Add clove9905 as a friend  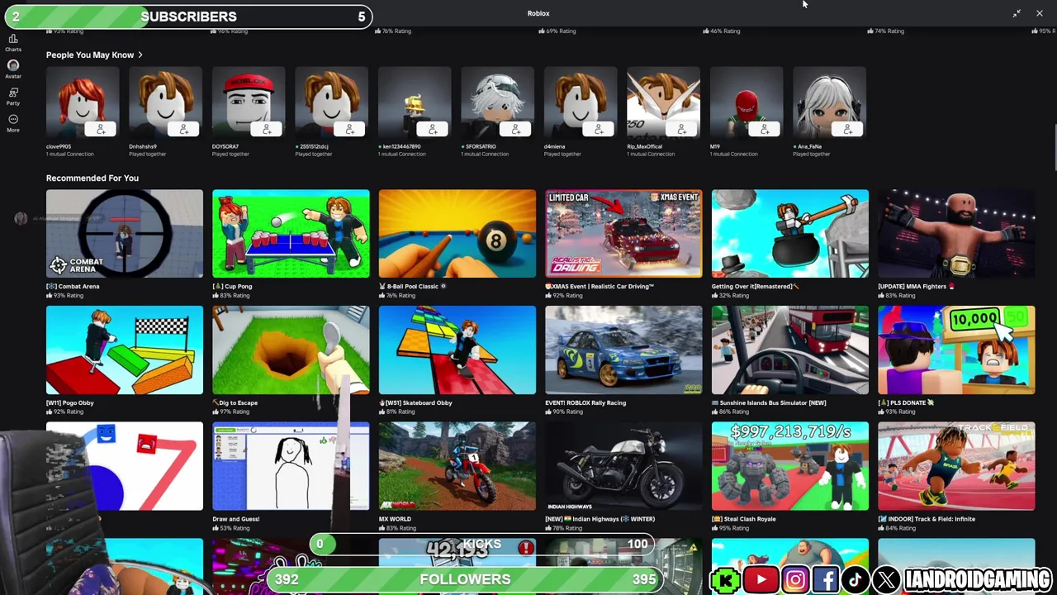point(101,130)
